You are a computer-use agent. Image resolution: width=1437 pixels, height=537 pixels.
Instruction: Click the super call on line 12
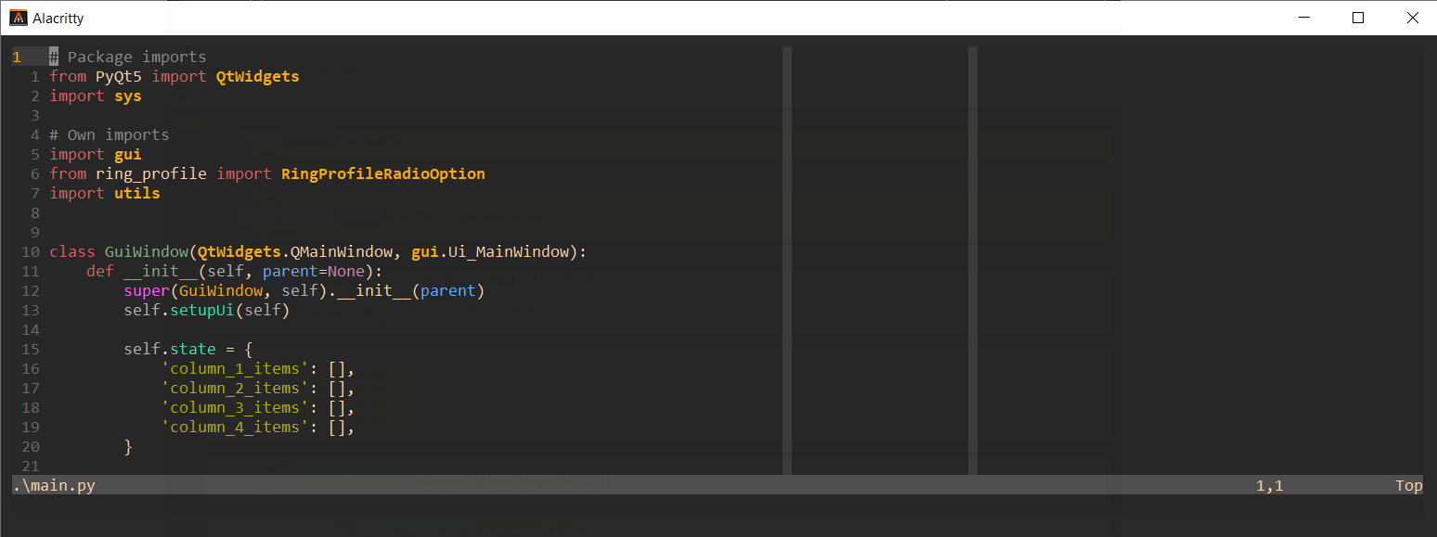pos(146,290)
